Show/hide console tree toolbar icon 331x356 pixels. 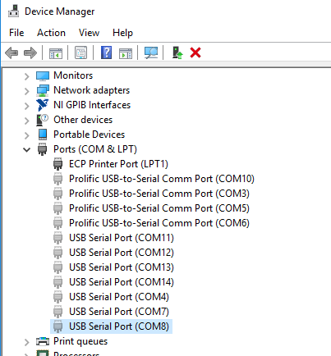(x=56, y=52)
